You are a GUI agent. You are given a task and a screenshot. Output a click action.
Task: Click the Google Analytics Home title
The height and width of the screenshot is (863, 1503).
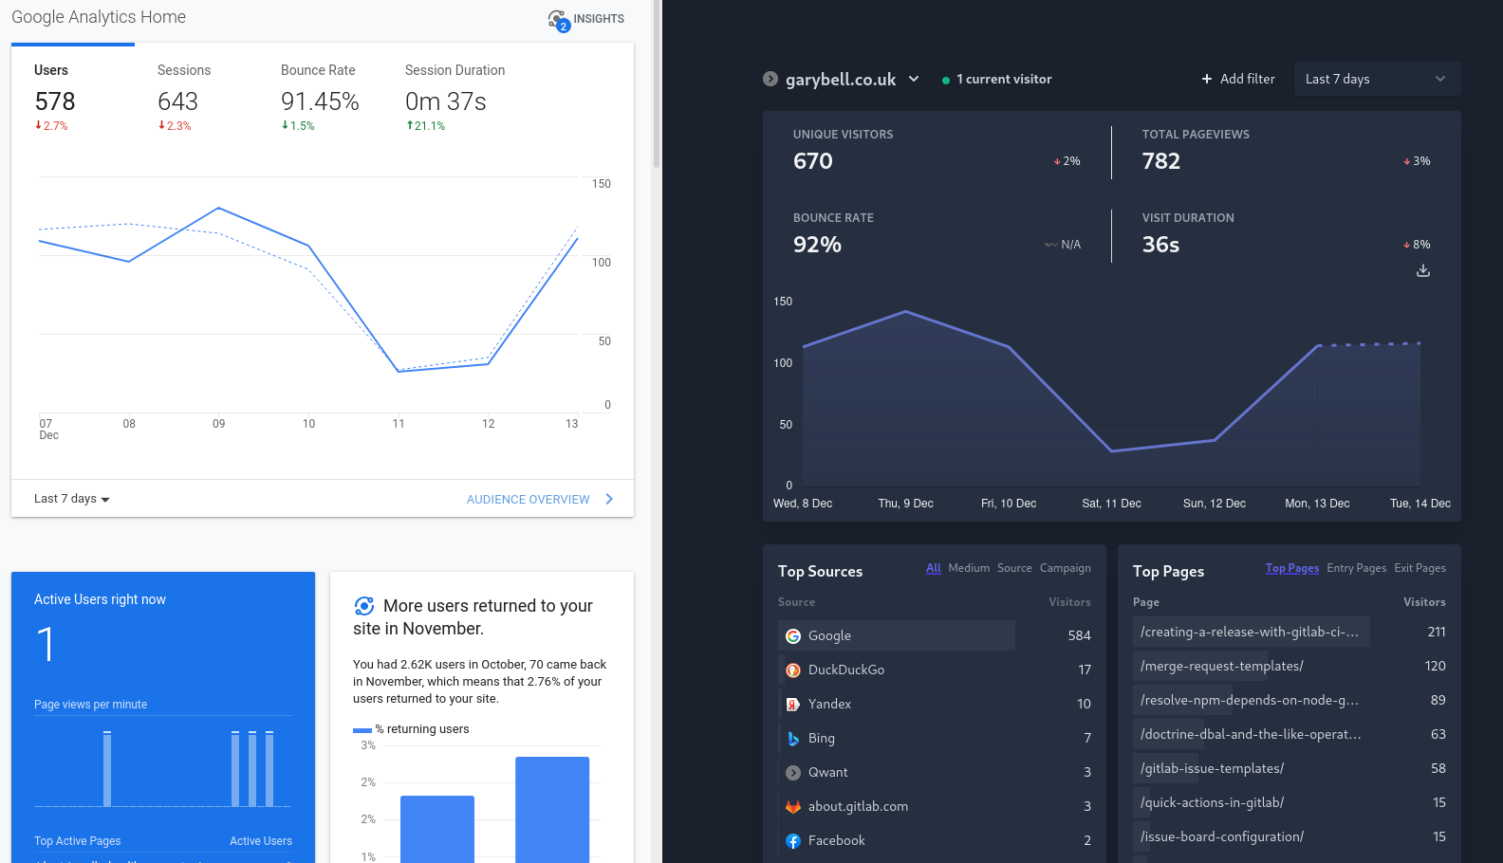(x=99, y=17)
